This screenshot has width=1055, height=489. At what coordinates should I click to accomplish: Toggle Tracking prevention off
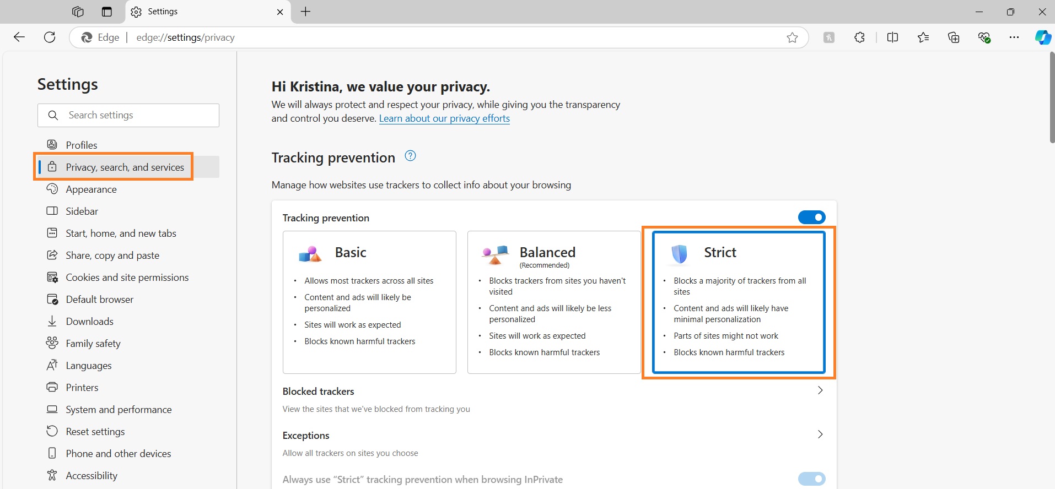coord(811,217)
